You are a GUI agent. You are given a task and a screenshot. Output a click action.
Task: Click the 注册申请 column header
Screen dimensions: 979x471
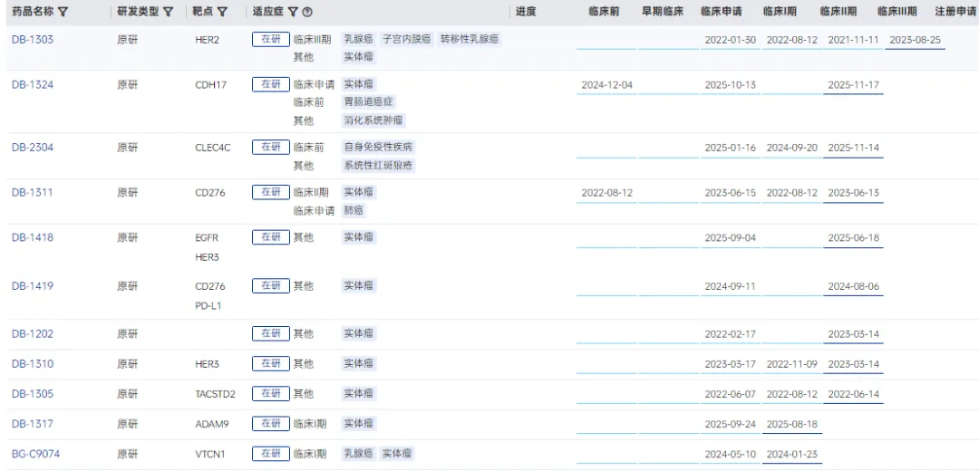point(955,12)
